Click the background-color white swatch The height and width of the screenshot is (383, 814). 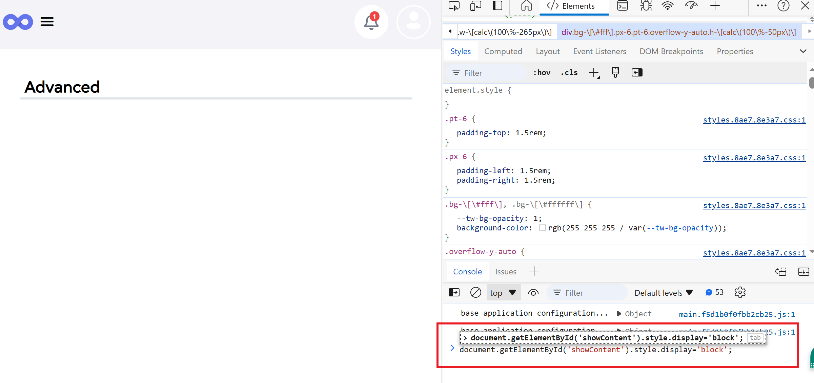[542, 228]
